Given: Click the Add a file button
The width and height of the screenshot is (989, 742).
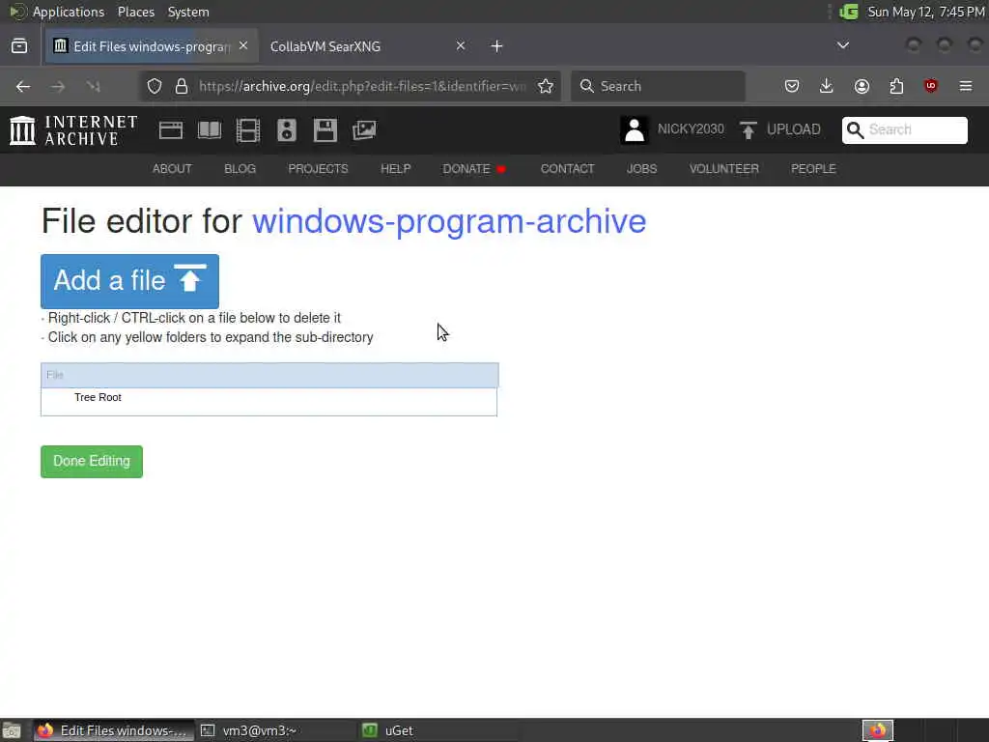Looking at the screenshot, I should click(x=130, y=281).
